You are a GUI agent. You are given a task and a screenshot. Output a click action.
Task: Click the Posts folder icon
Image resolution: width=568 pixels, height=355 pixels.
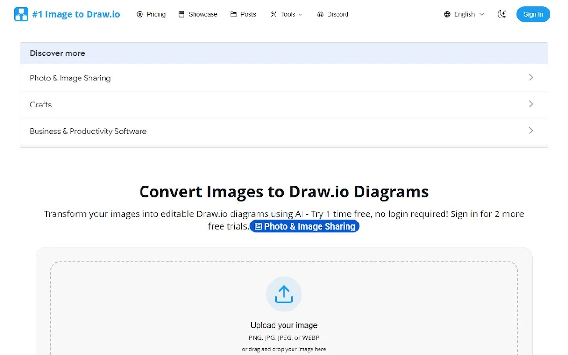pos(233,14)
